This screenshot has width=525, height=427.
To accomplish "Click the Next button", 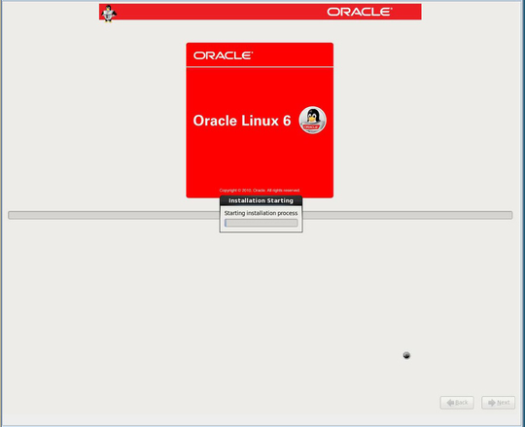I will (498, 403).
